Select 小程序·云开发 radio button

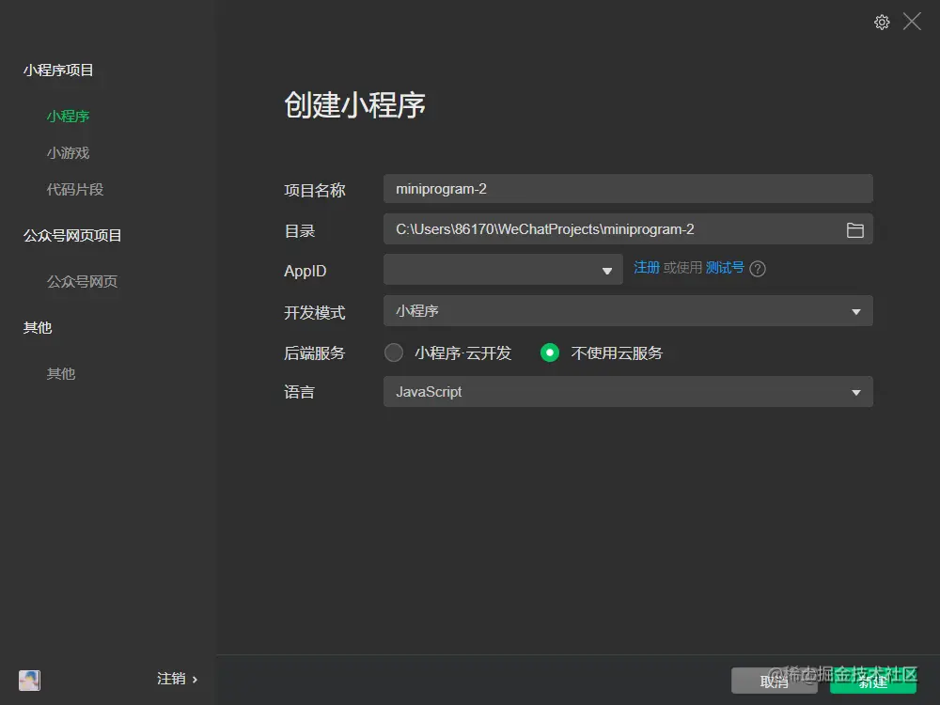[394, 352]
